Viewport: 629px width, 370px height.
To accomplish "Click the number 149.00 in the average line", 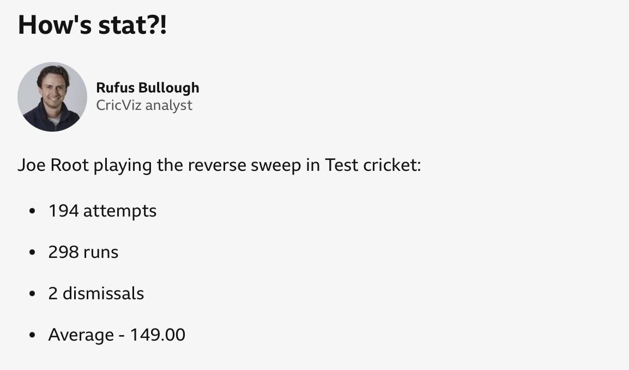I will click(x=158, y=335).
